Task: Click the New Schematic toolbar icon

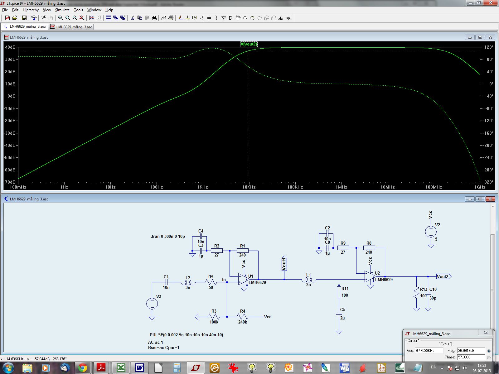Action: pos(7,18)
